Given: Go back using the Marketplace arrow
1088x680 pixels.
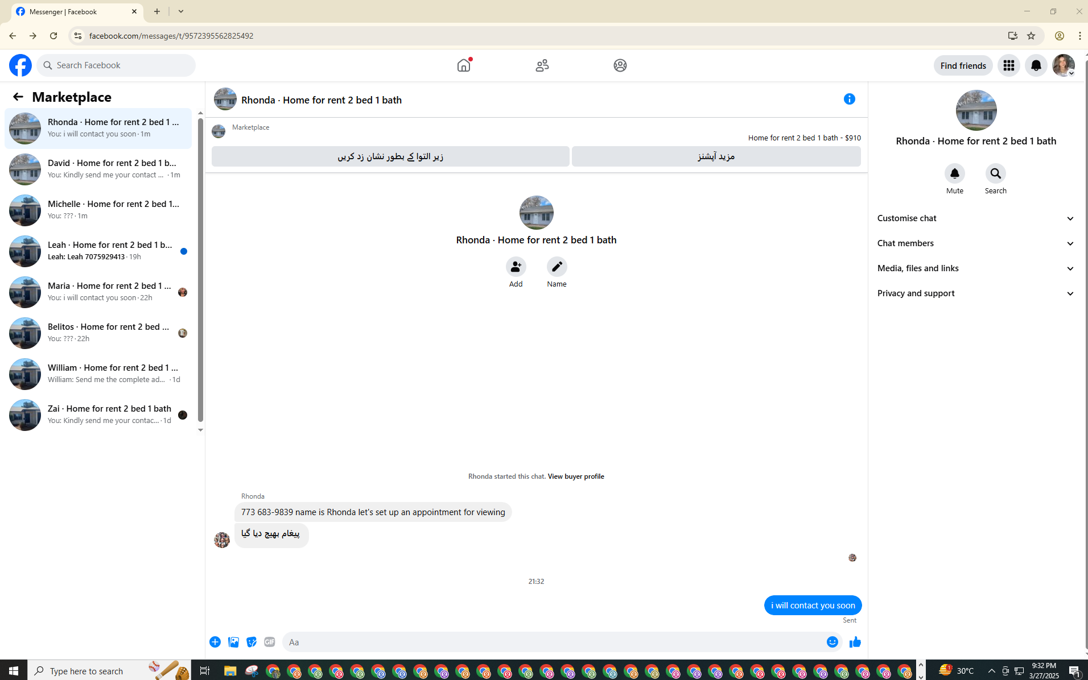Looking at the screenshot, I should pyautogui.click(x=18, y=97).
